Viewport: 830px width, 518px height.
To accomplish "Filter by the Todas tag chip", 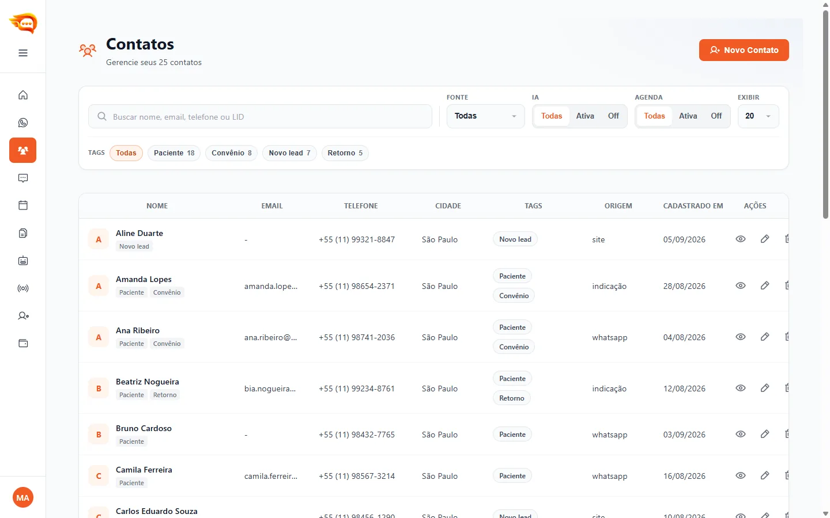I will pyautogui.click(x=126, y=153).
